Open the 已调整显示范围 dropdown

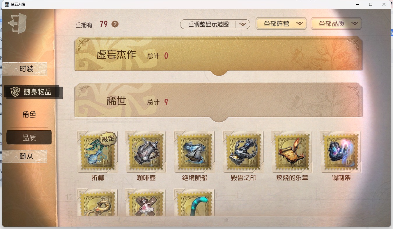pos(215,24)
